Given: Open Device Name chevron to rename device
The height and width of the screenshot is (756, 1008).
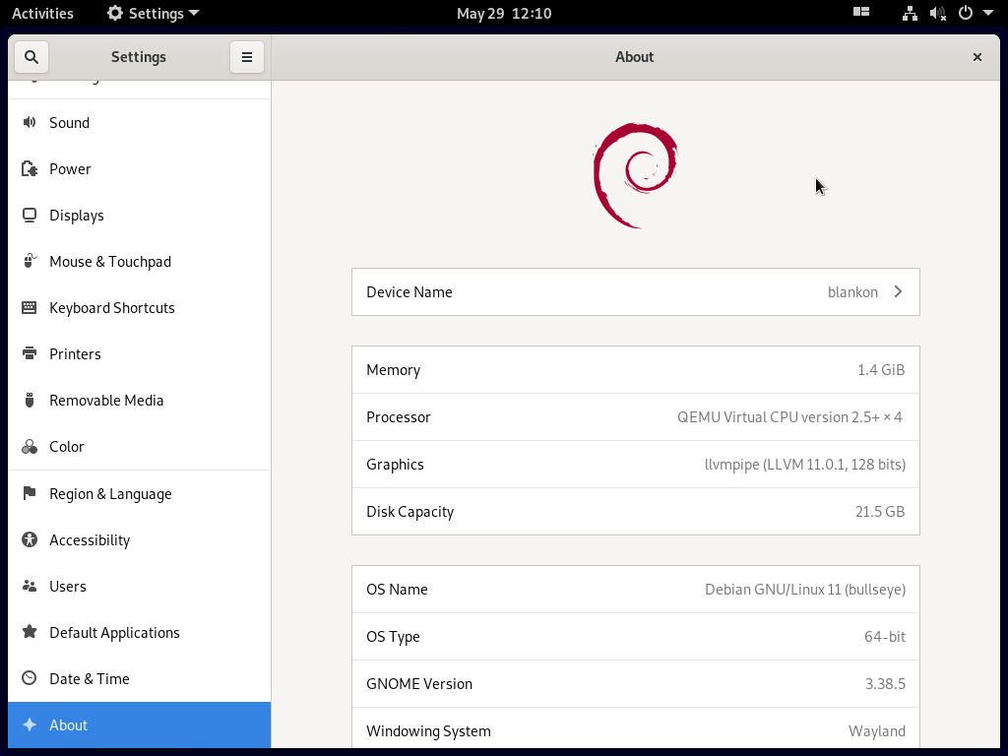Looking at the screenshot, I should point(898,291).
